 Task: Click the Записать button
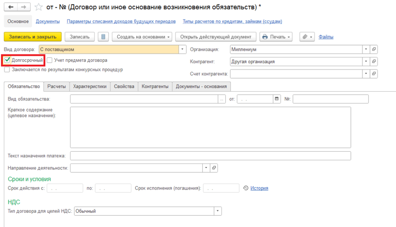80,37
